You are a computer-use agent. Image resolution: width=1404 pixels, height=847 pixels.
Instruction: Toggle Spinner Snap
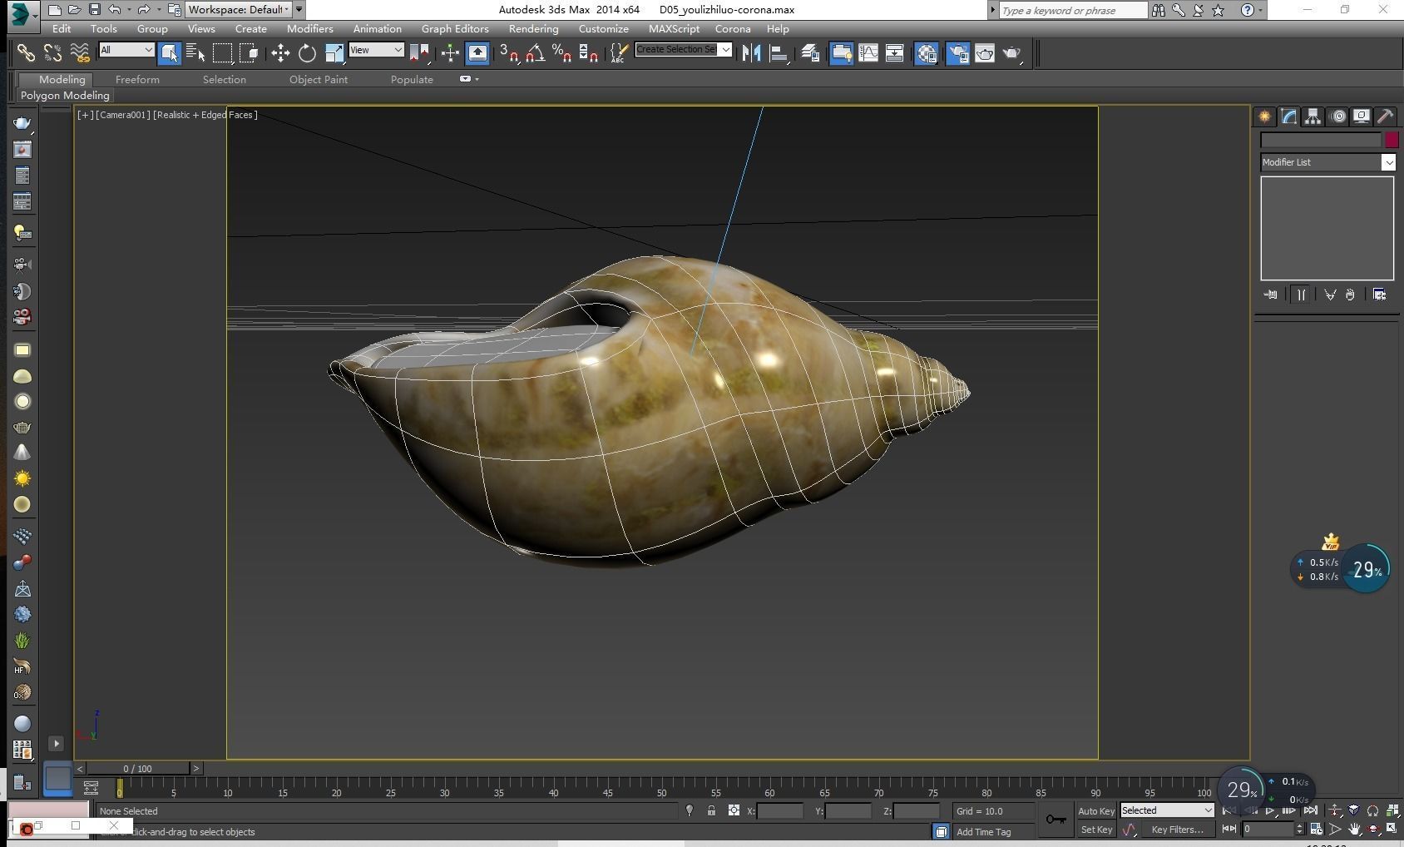[589, 53]
